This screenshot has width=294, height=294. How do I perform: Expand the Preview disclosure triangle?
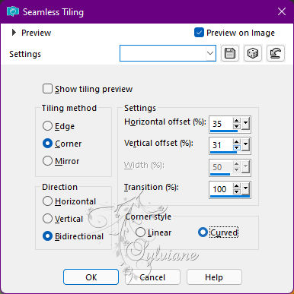pos(14,33)
